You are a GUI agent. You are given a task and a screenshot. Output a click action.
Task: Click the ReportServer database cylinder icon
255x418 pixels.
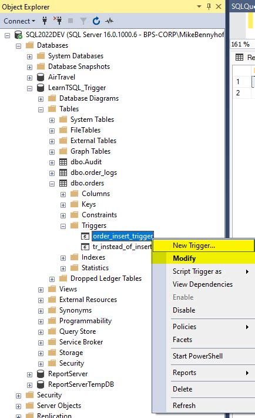coord(41,374)
